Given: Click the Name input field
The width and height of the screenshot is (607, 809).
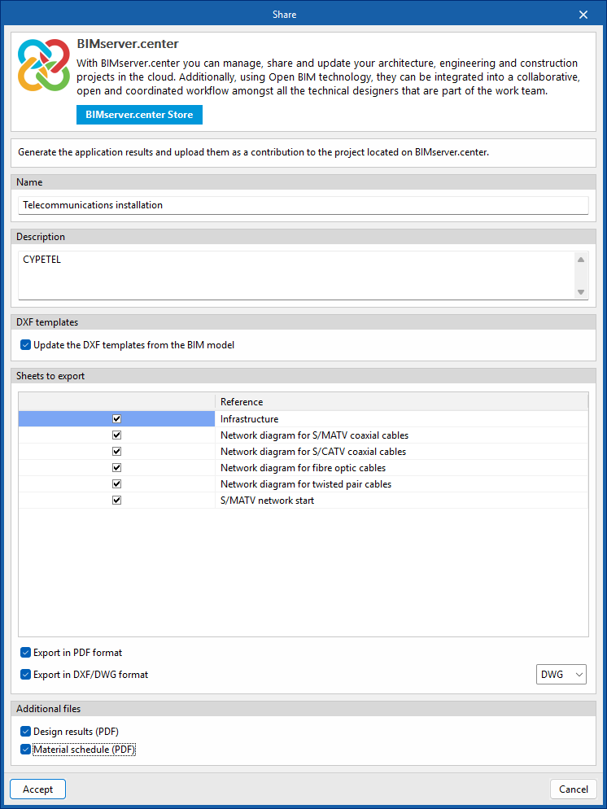Looking at the screenshot, I should [303, 205].
